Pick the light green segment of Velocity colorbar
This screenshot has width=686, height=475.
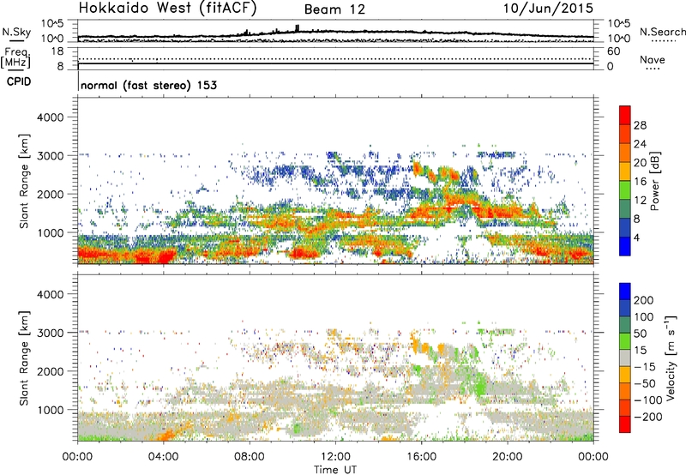(x=625, y=341)
